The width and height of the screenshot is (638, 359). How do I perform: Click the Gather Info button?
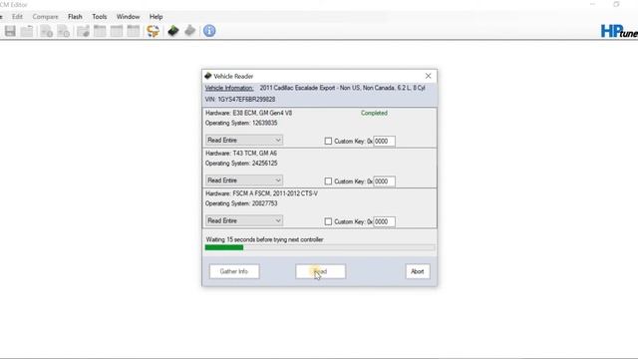pos(234,271)
